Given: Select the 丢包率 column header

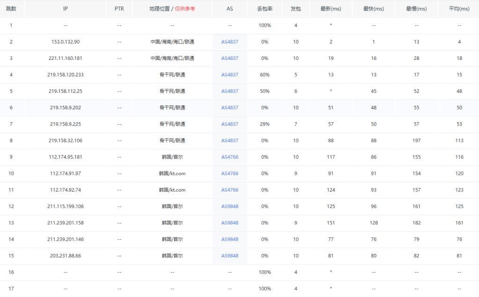Looking at the screenshot, I should pyautogui.click(x=265, y=8).
